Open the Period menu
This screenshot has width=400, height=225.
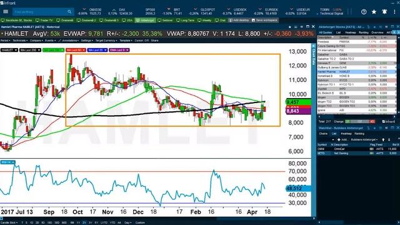click(x=6, y=41)
